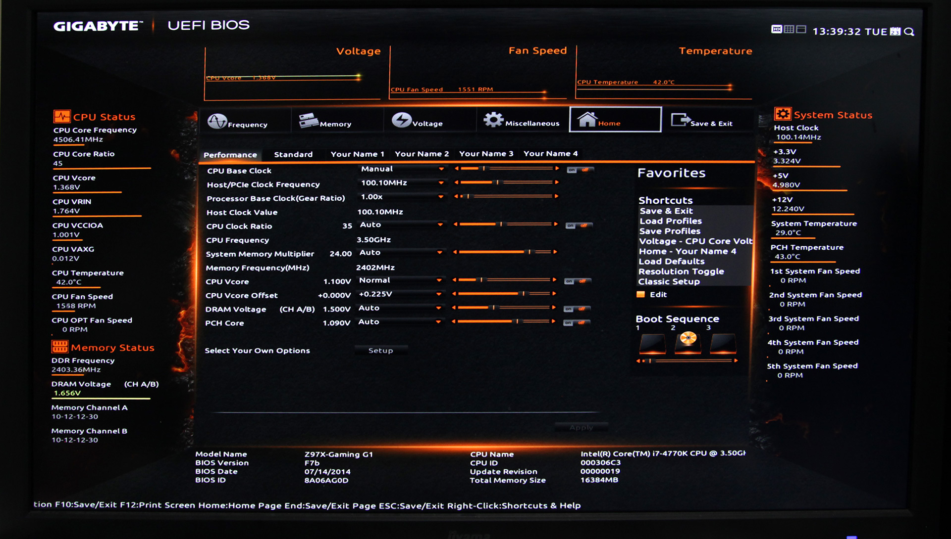Open the CPU Clock Ratio Auto dropdown

point(401,225)
